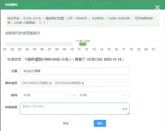Select the green 11:00-12:00 timeline block
Screen dimensions: 165x131
(x=83, y=44)
